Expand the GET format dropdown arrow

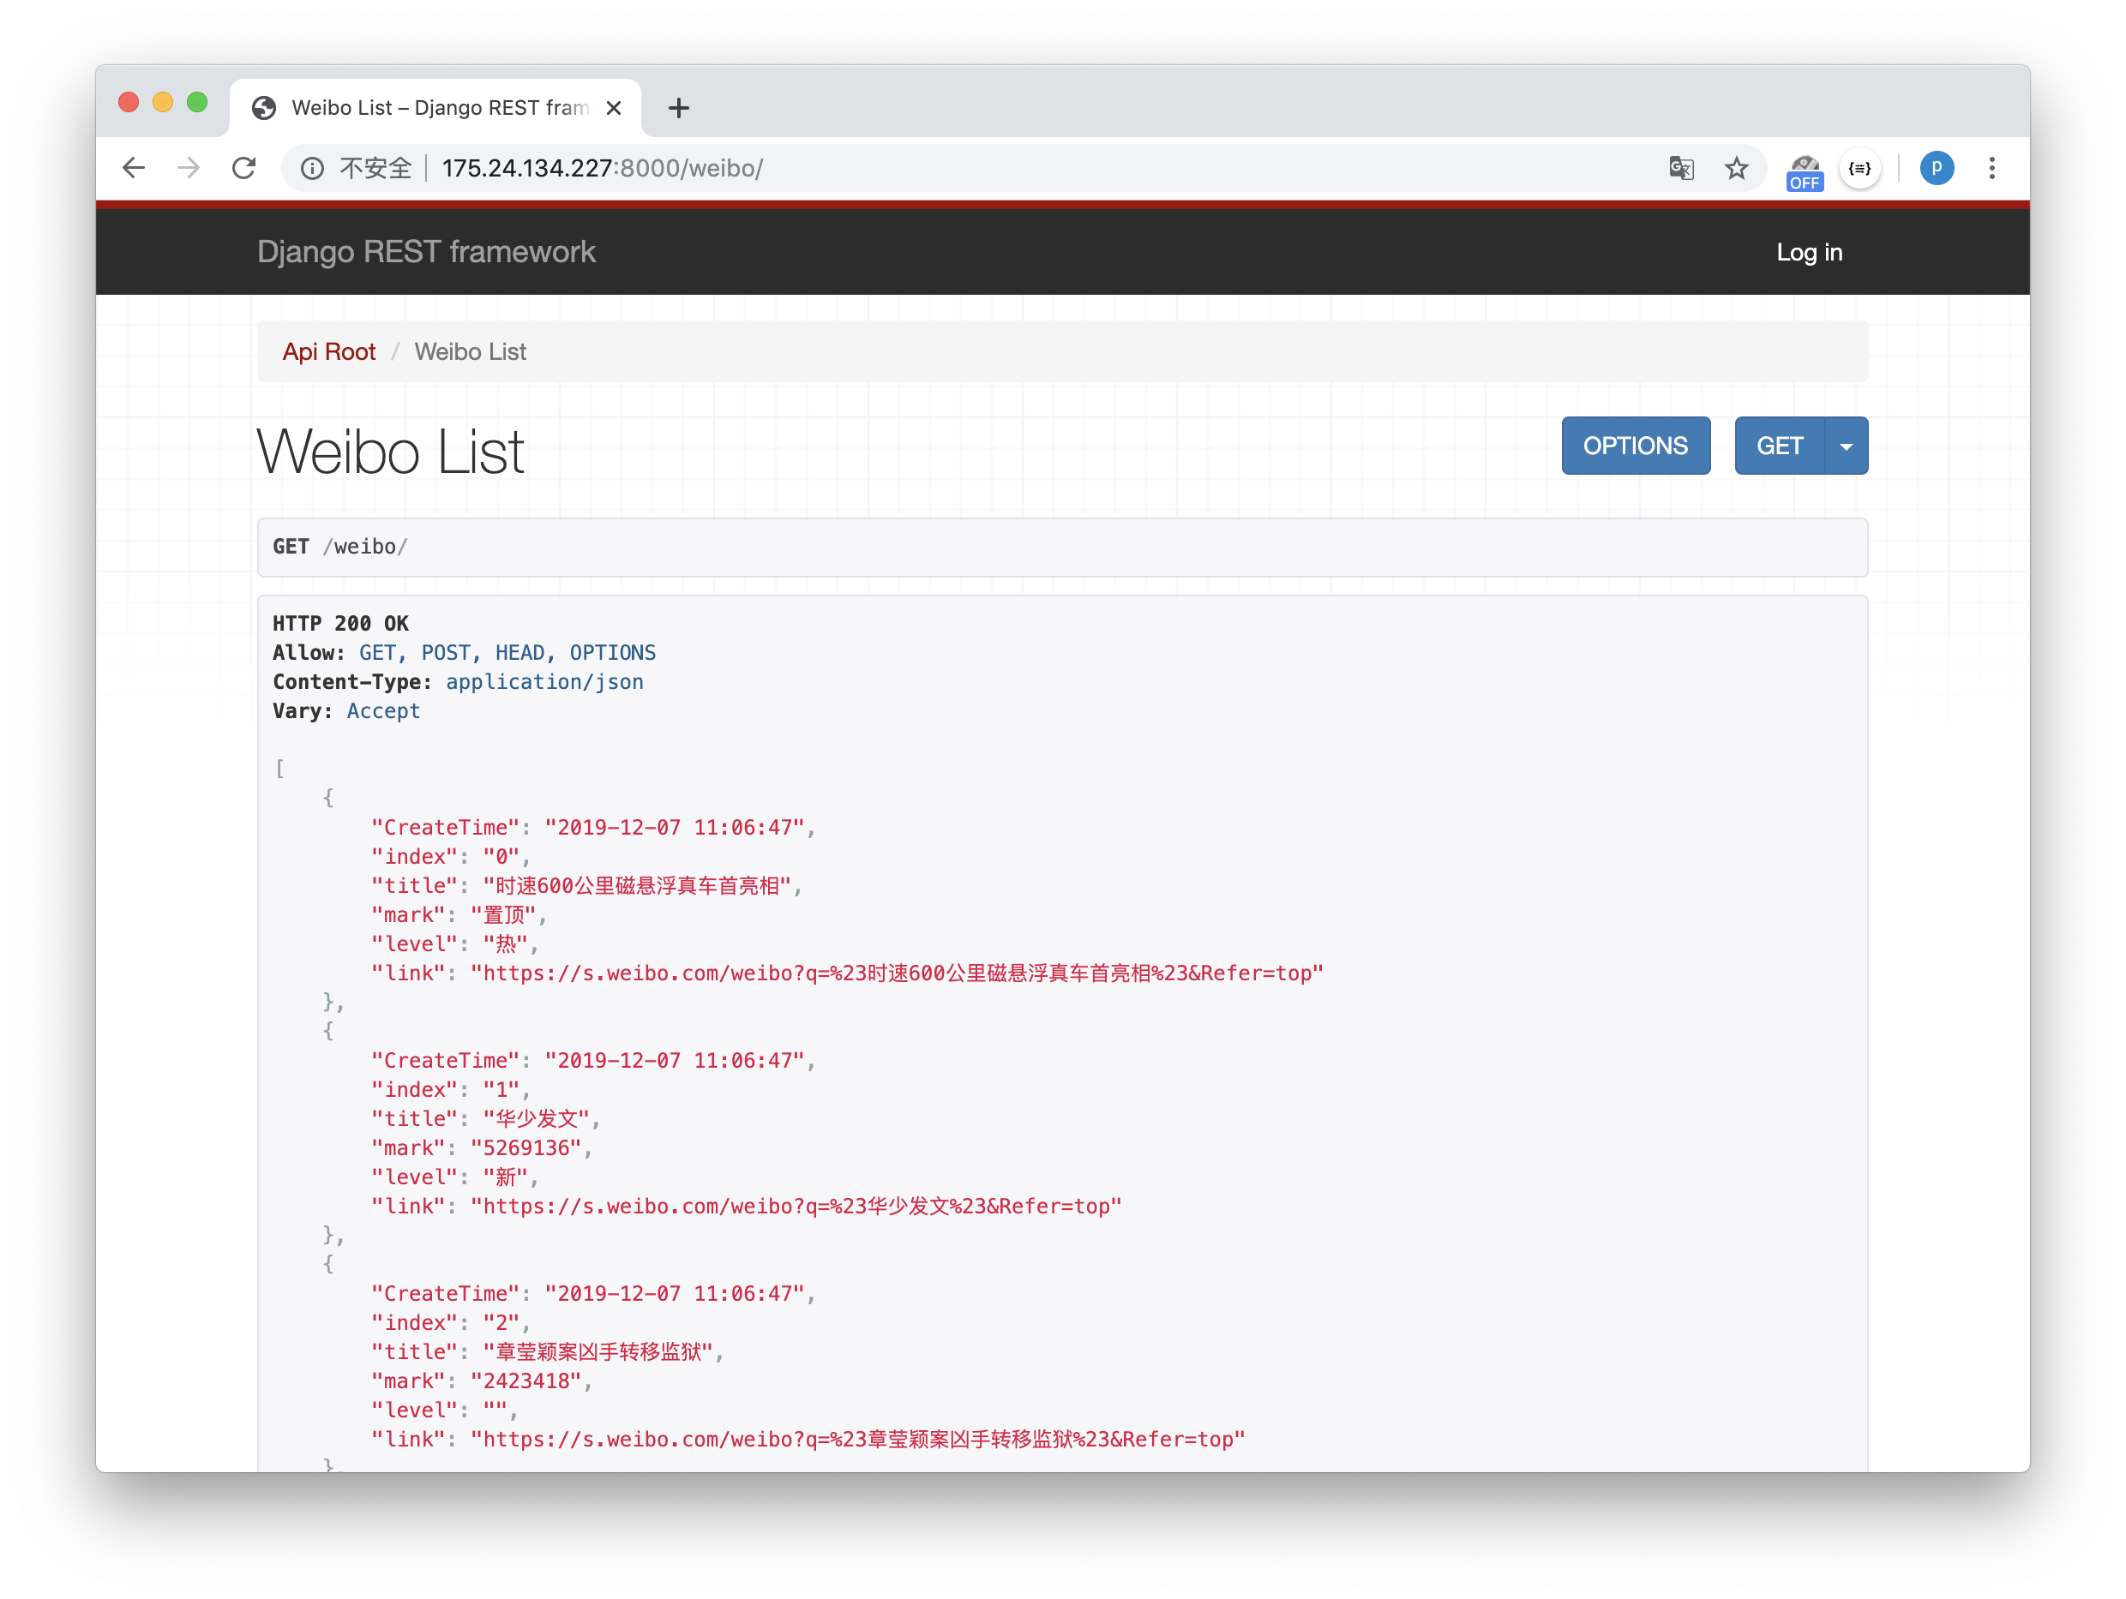pos(1846,446)
